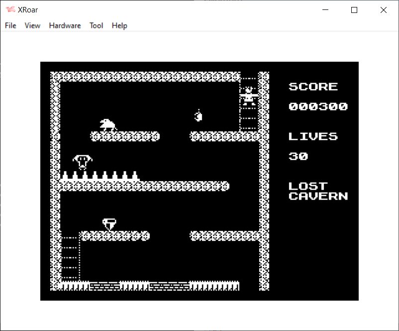
Task: Click the bottom-left dotted ladder
Action: coord(70,258)
